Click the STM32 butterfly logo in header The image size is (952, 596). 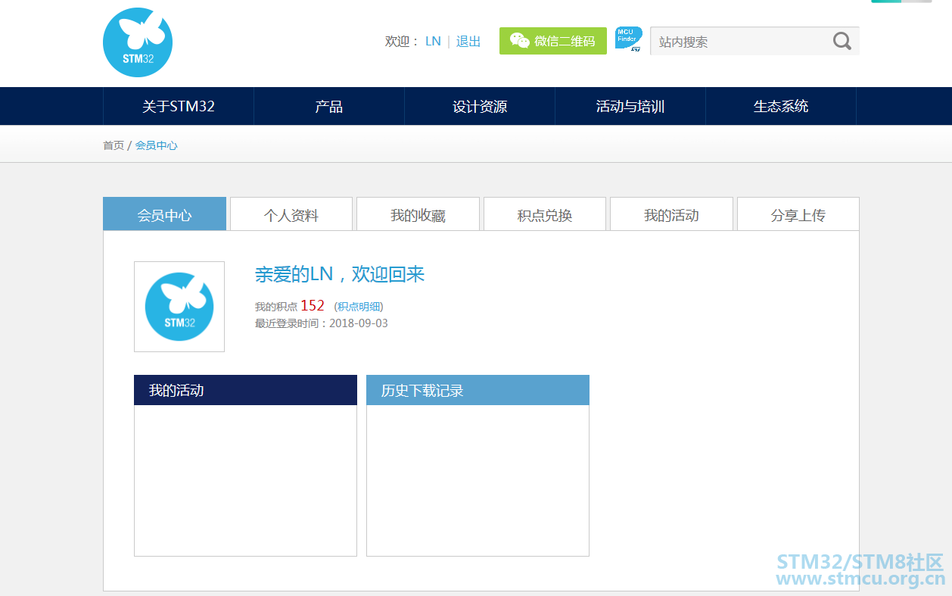point(138,42)
